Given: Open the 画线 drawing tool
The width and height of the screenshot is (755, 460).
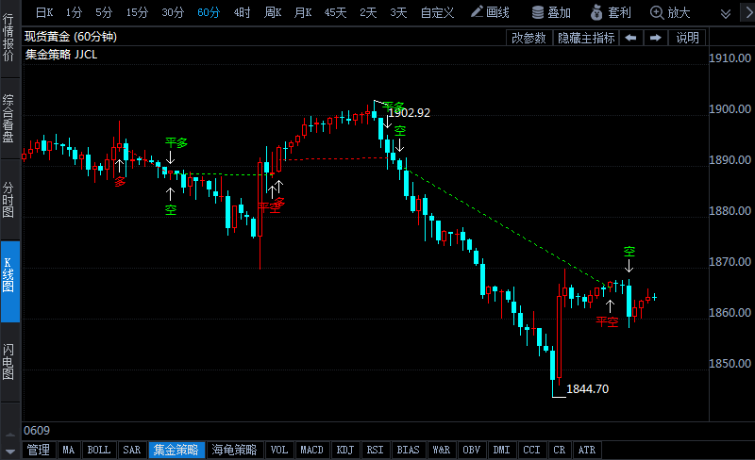Looking at the screenshot, I should (x=490, y=12).
